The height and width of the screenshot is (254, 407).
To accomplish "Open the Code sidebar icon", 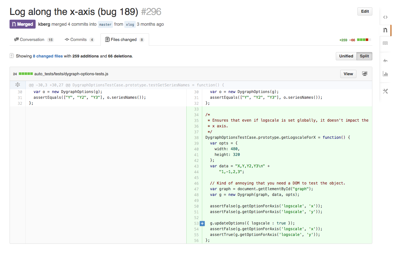I will tap(385, 17).
